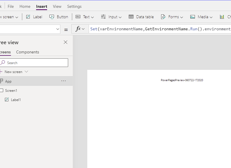Open the App more options ellipsis
Viewport: 231px width, 168px height.
64,81
